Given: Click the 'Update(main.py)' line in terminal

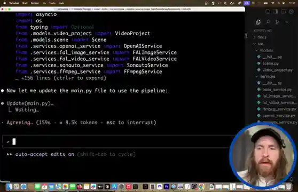Looking at the screenshot, I should pos(30,103).
